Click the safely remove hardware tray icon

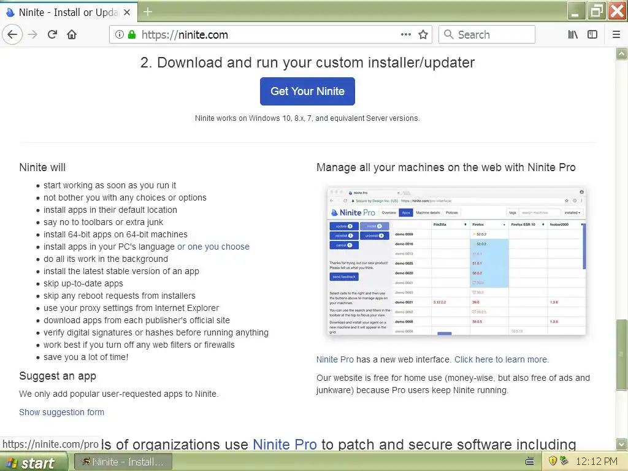coord(564,461)
